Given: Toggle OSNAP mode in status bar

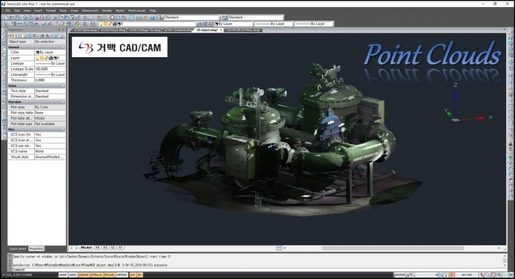Looking at the screenshot, I should 85,274.
